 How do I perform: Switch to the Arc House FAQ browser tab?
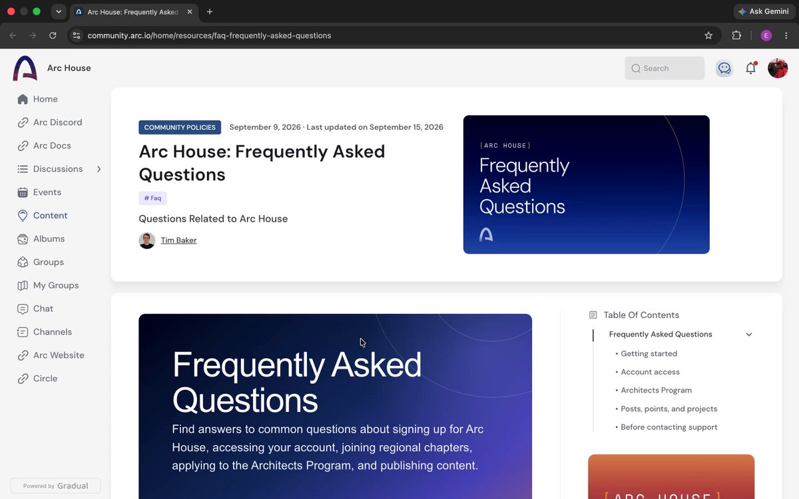133,12
